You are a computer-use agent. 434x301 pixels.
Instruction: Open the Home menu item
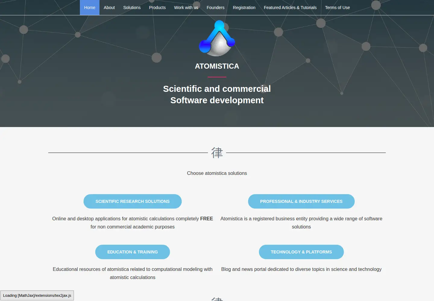pos(90,8)
